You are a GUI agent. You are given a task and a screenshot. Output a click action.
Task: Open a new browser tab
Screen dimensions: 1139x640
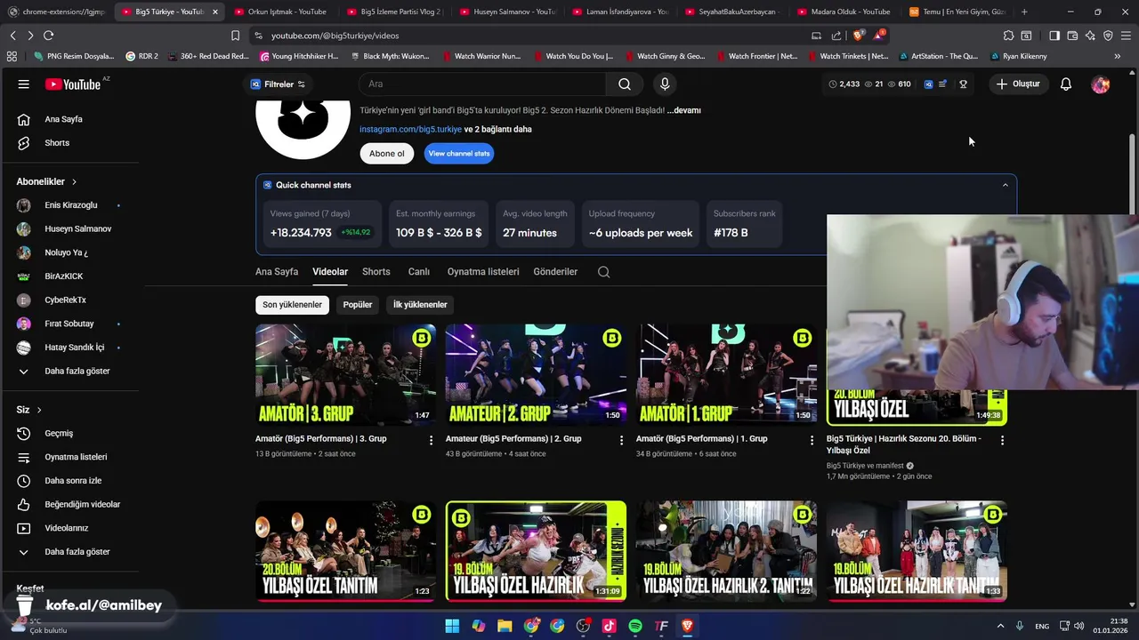click(1024, 12)
